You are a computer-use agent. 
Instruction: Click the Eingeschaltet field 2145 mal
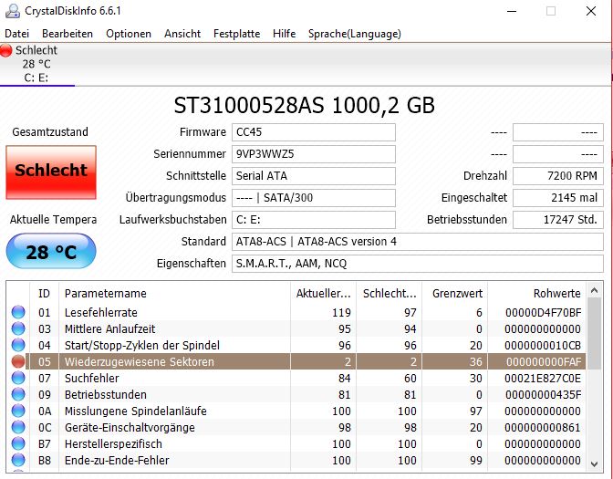tap(558, 198)
